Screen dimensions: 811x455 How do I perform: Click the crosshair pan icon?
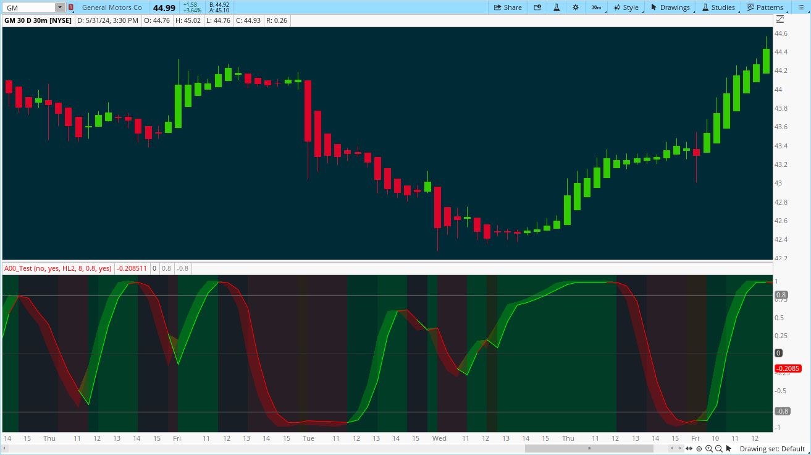click(699, 448)
